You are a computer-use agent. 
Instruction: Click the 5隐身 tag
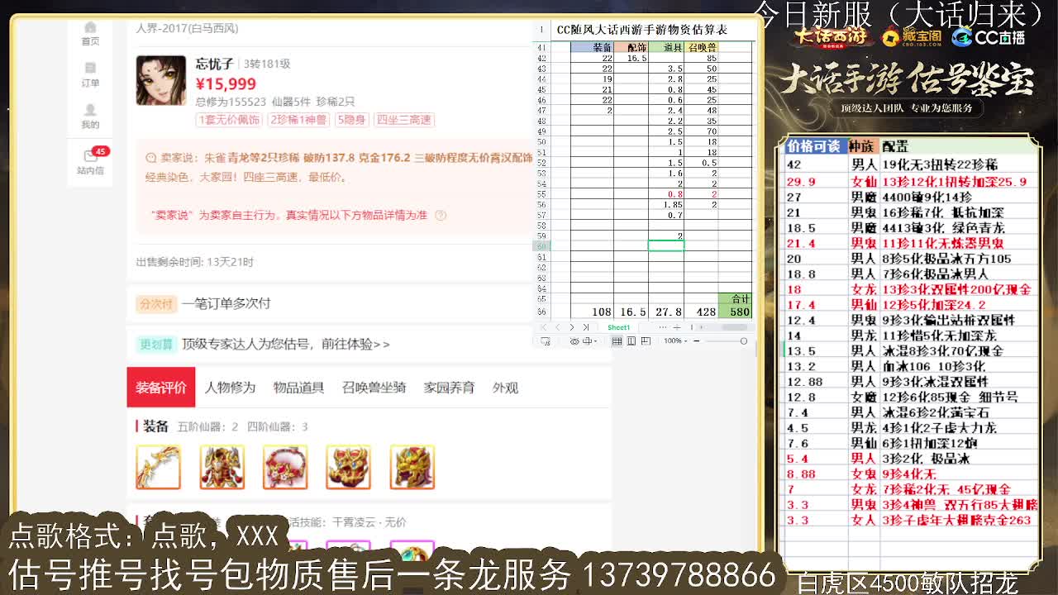point(351,120)
